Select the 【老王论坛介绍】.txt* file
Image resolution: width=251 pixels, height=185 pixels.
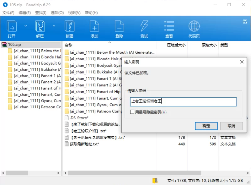(86, 131)
